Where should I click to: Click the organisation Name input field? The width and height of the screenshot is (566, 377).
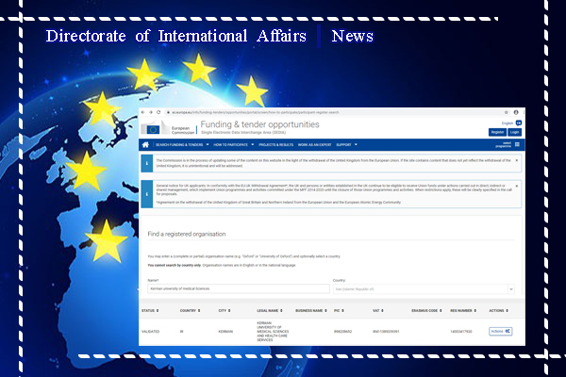(239, 288)
